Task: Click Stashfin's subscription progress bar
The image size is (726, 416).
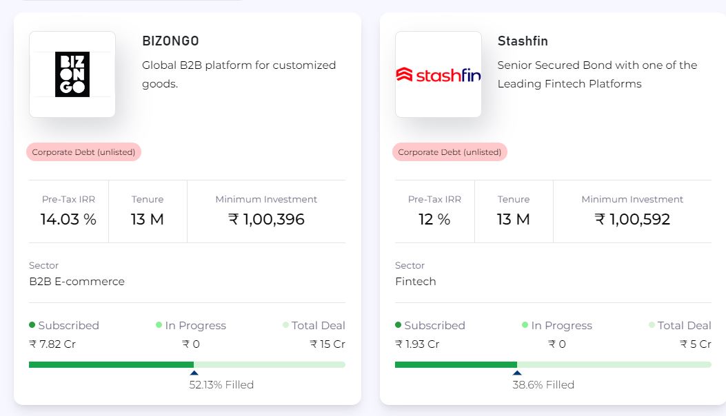Action: pyautogui.click(x=553, y=364)
